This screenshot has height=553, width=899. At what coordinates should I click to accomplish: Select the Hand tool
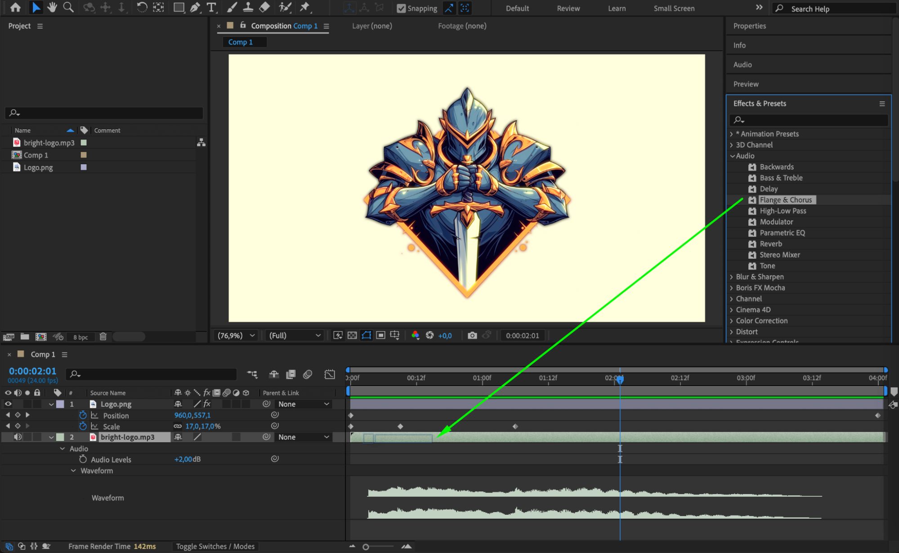(52, 7)
